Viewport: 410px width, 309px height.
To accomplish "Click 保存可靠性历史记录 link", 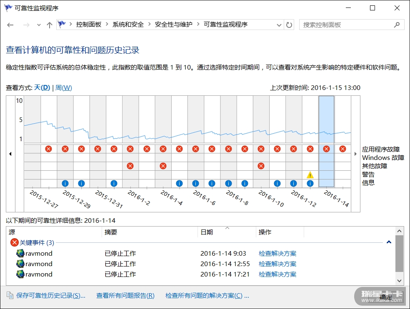I will click(50, 296).
